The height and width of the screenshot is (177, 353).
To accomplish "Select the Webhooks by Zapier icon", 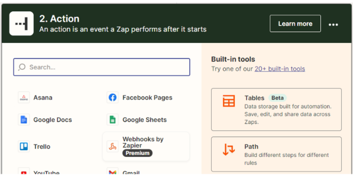I will (x=113, y=146).
